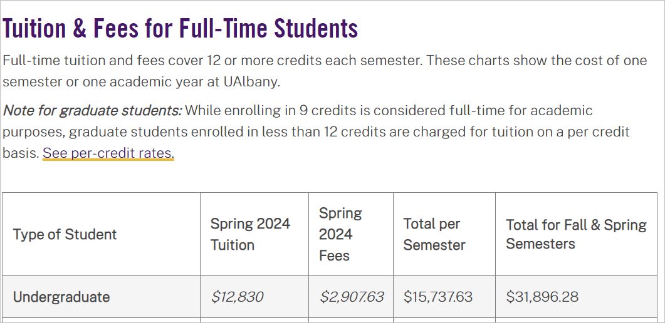Select the Type of Student column header
This screenshot has width=665, height=323.
point(65,234)
